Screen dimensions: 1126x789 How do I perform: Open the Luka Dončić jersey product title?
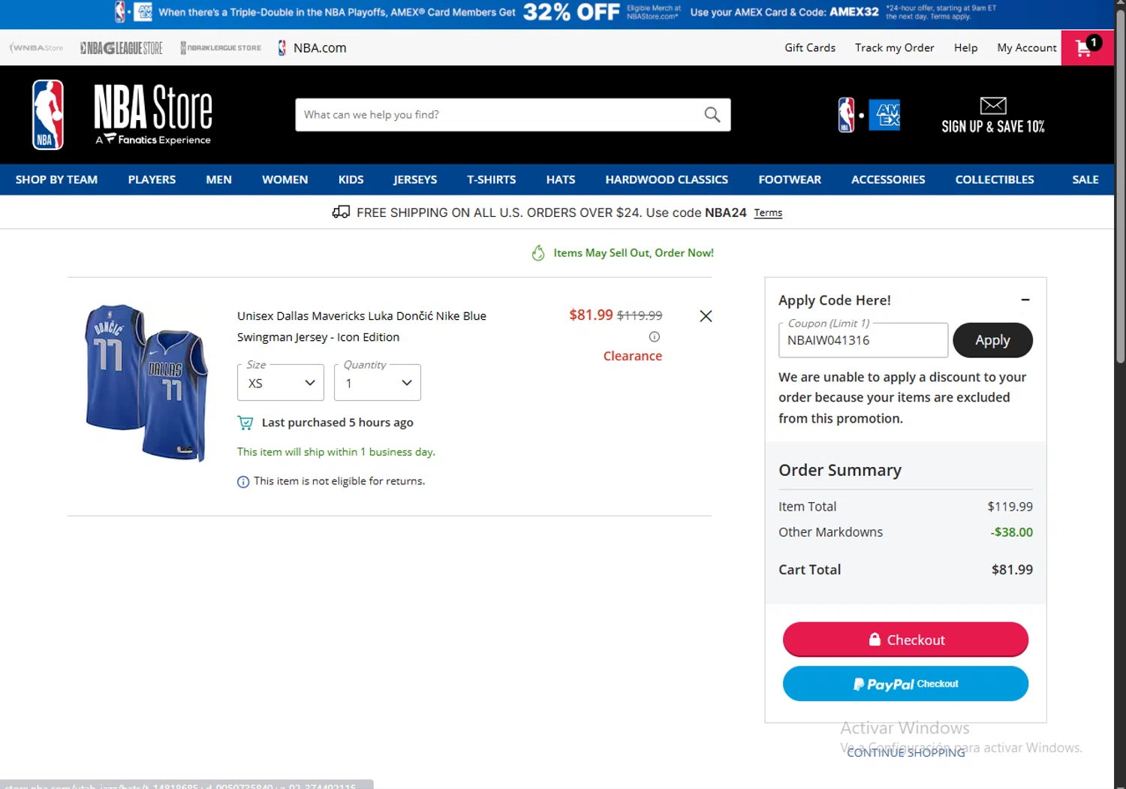point(361,327)
